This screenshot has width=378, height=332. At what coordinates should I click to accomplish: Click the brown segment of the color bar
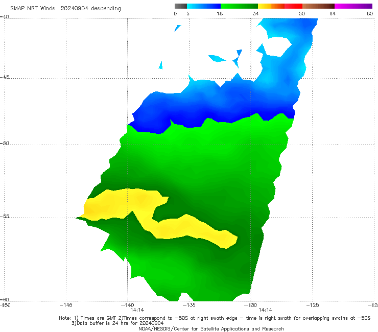pyautogui.click(x=318, y=6)
